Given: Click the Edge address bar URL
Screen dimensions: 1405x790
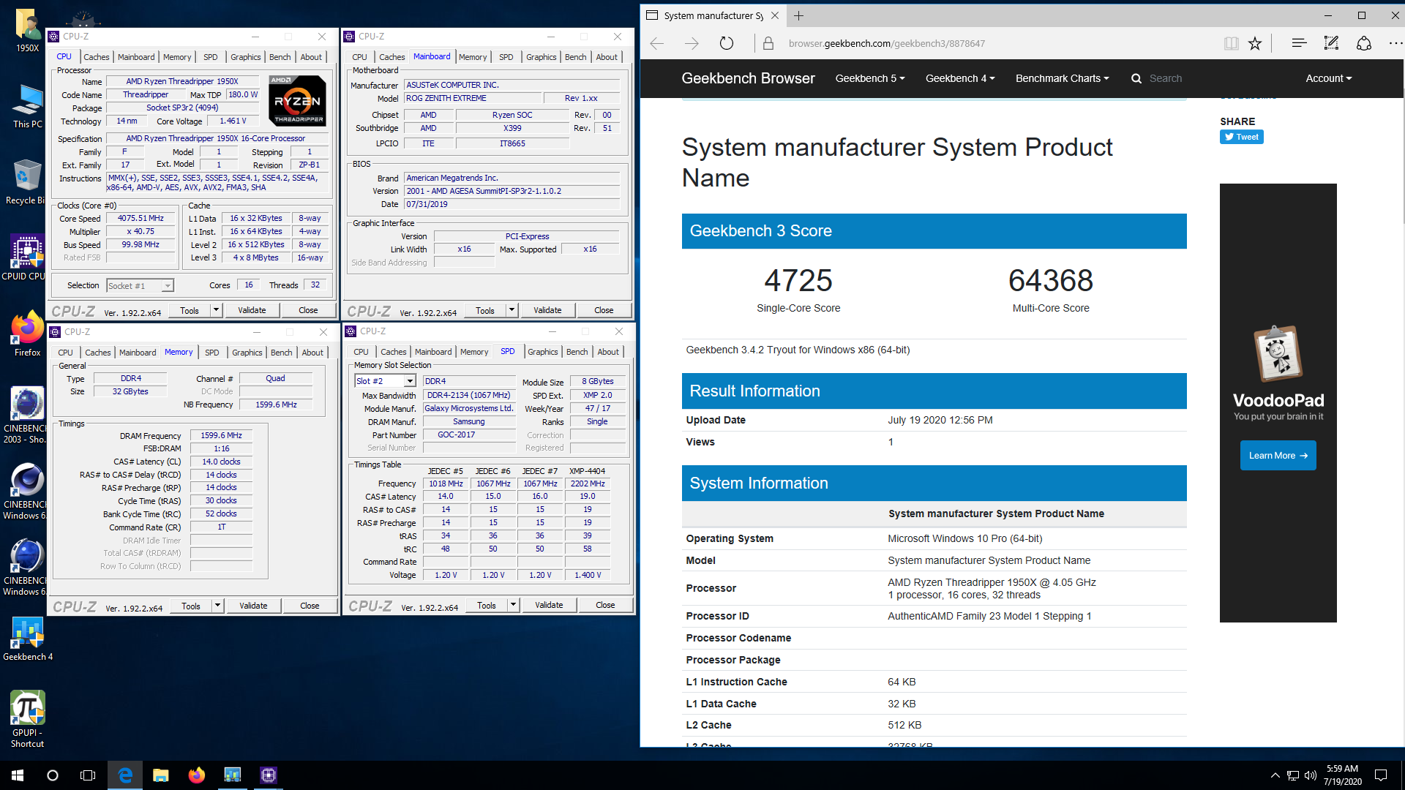Looking at the screenshot, I should coord(887,43).
